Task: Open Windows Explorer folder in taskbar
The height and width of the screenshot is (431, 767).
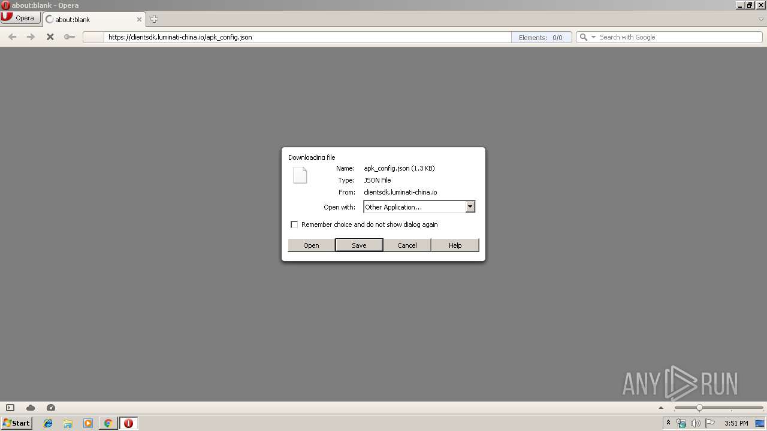Action: pyautogui.click(x=68, y=423)
